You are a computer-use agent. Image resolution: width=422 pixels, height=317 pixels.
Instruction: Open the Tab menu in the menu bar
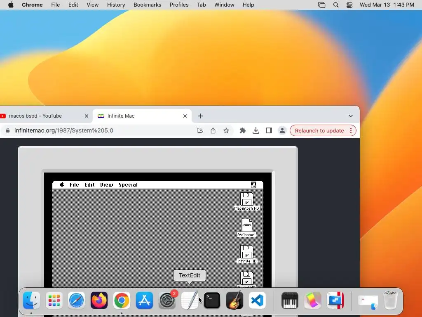tap(201, 5)
